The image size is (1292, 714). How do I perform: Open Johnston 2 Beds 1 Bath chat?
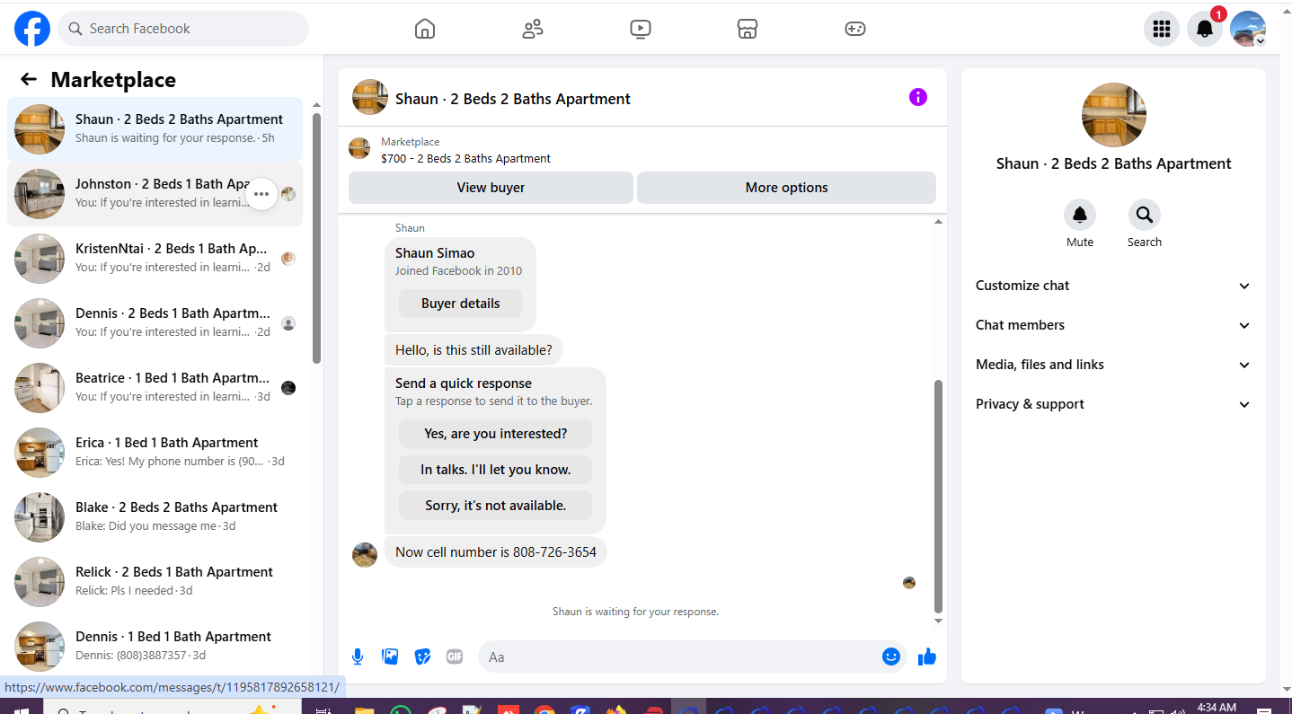coord(155,194)
